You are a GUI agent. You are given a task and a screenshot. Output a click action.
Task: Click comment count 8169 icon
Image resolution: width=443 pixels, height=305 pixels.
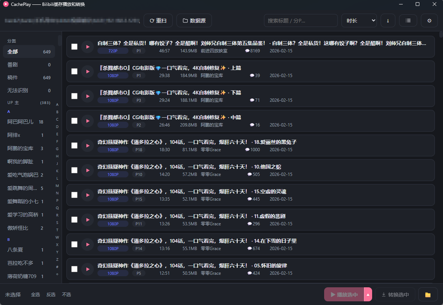tap(247, 51)
